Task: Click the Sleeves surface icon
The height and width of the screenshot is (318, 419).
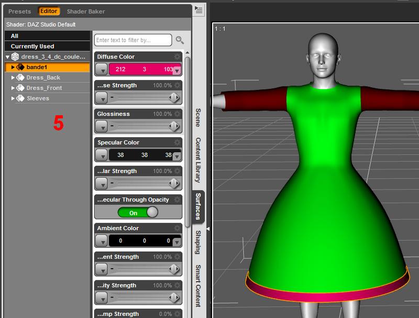Action: [x=20, y=98]
